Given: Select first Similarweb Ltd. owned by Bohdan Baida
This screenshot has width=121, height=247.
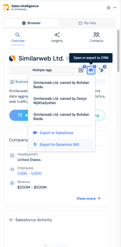Looking at the screenshot, I should click(62, 85).
